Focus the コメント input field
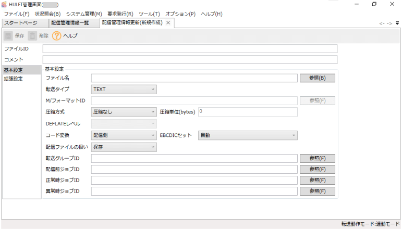Screen dimensions: 402x230 pos(190,60)
